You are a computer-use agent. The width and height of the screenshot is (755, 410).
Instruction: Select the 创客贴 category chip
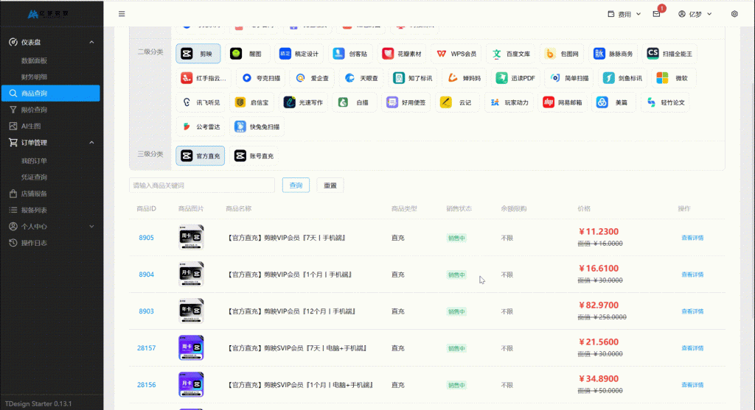[x=350, y=54]
